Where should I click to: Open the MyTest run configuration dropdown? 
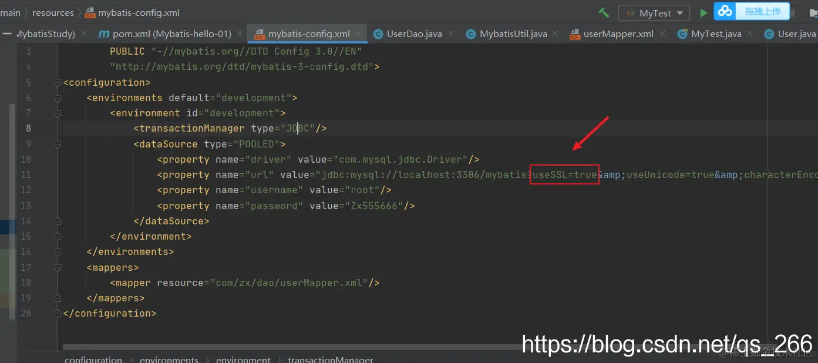654,13
